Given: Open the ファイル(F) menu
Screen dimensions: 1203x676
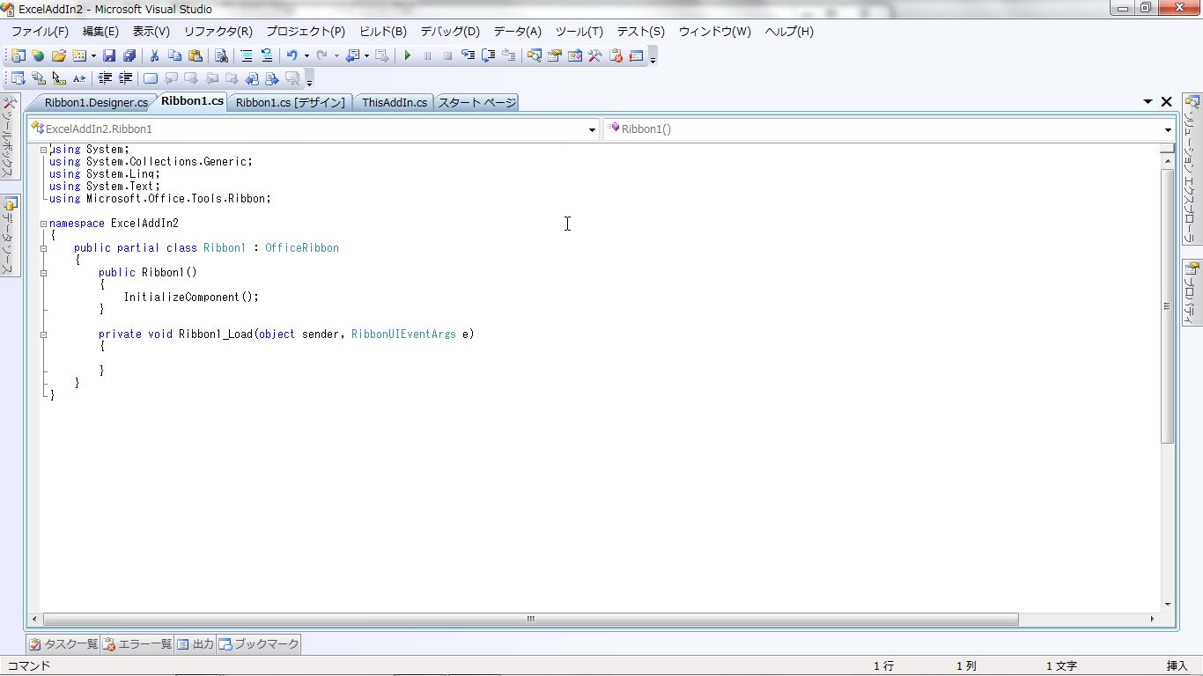Looking at the screenshot, I should pos(40,31).
